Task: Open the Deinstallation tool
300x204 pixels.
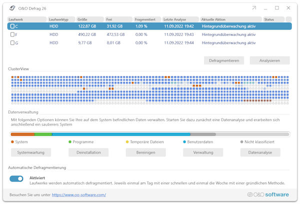Action: coord(88,152)
